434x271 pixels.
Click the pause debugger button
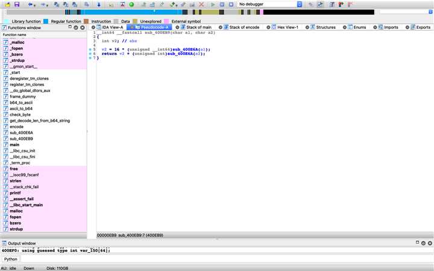click(x=222, y=4)
